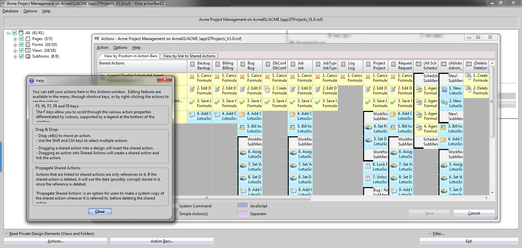This screenshot has width=522, height=248.
Task: Click Cancel button in the Actions window
Action: coord(474,213)
